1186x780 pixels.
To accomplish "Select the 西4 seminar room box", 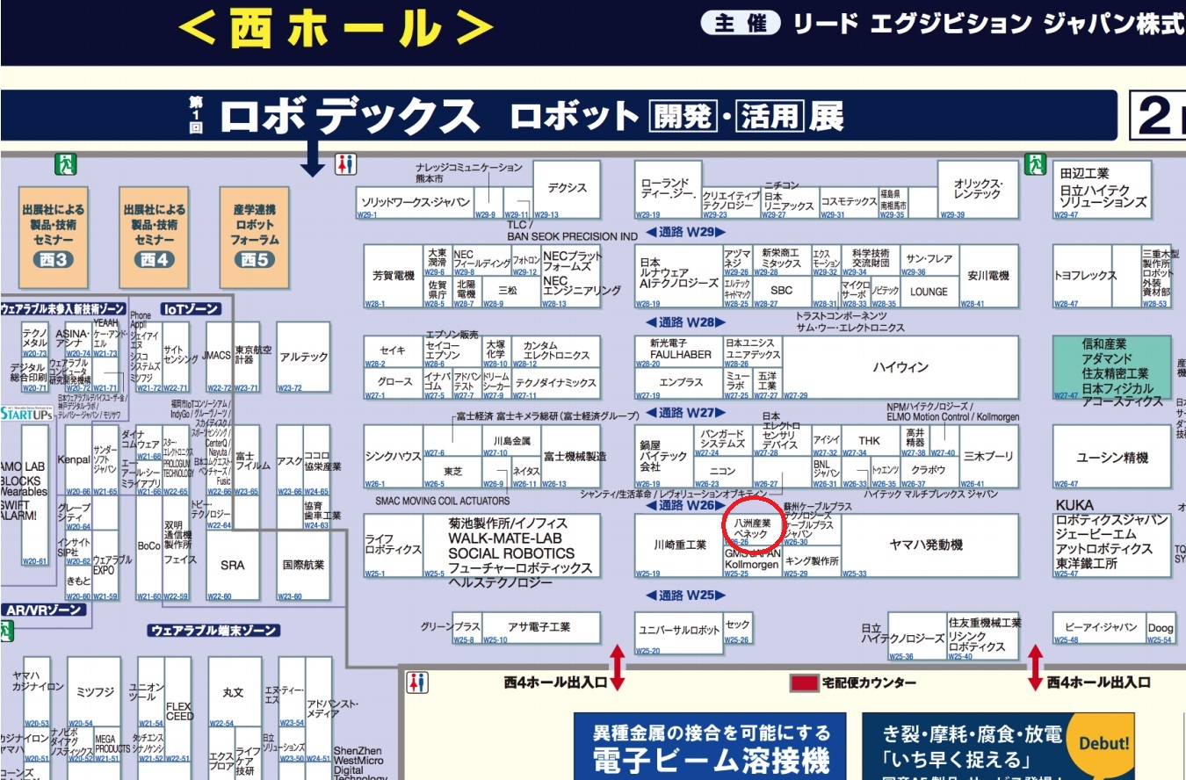I will (x=155, y=238).
